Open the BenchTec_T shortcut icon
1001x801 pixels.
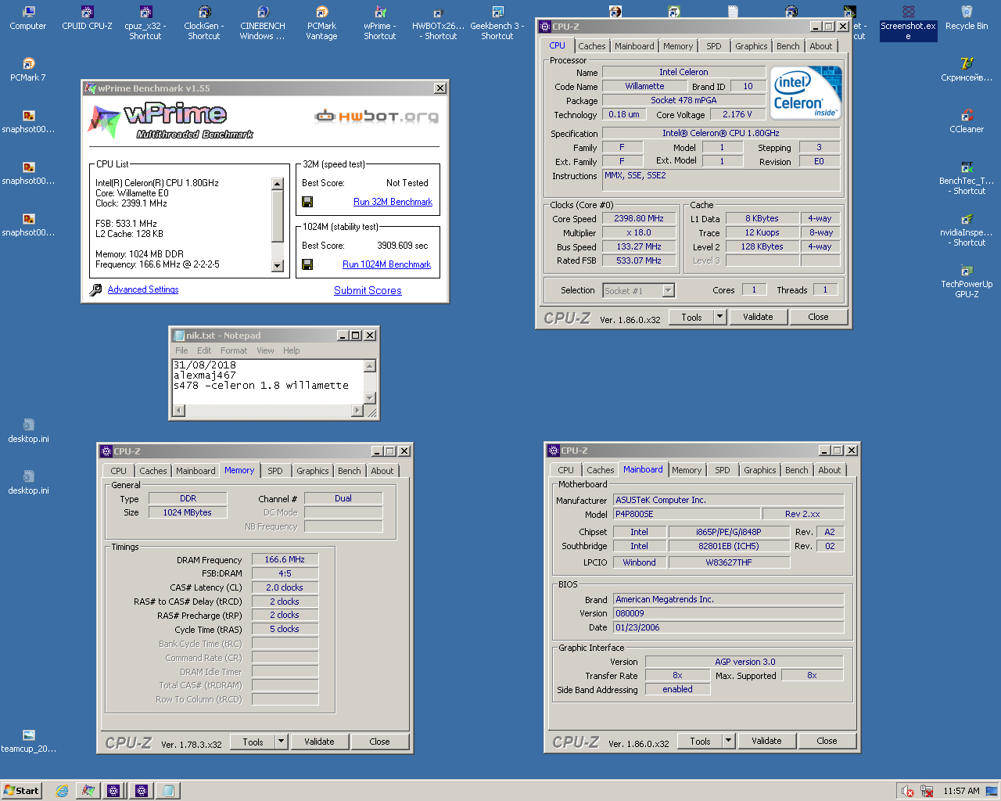967,178
